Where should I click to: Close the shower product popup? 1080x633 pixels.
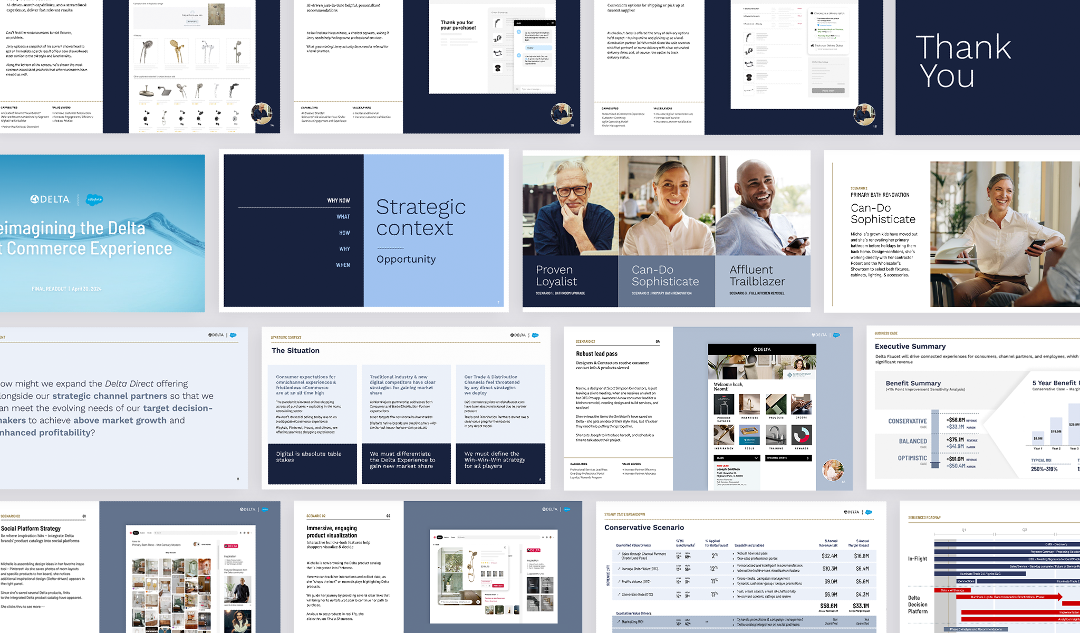[x=505, y=548]
